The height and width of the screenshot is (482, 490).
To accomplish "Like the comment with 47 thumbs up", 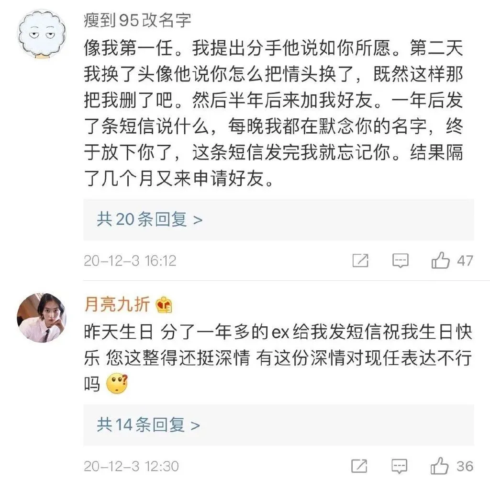I will 440,261.
